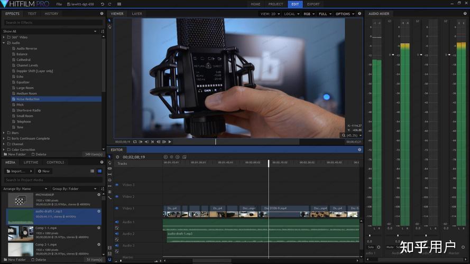Toggle visibility of the Video 3 track

(x=117, y=185)
